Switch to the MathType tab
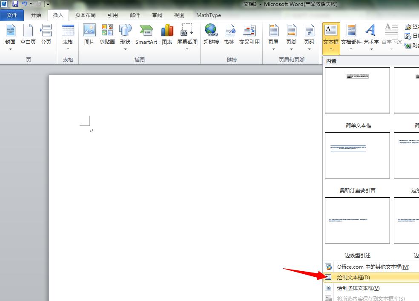 click(208, 15)
